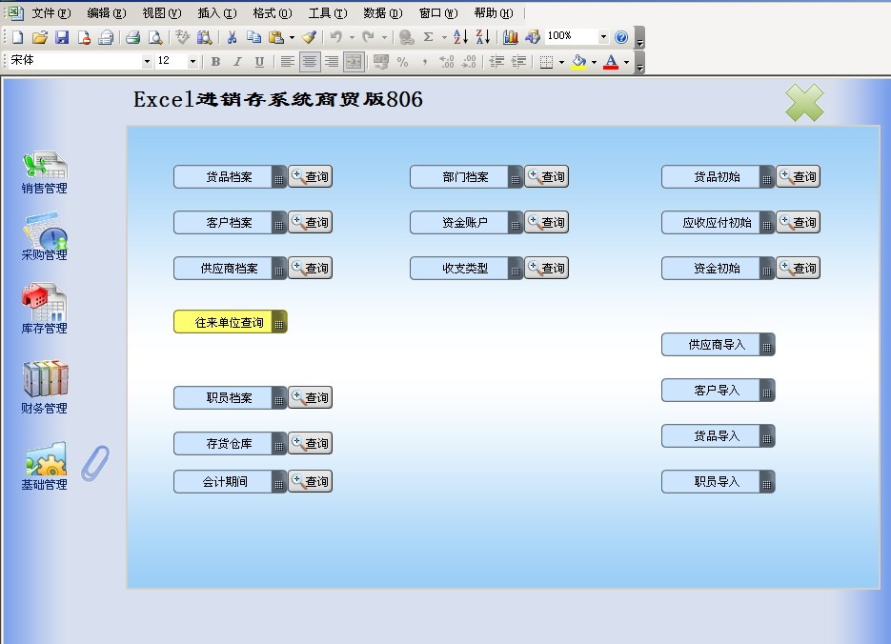Click the green X close icon

coord(804,102)
